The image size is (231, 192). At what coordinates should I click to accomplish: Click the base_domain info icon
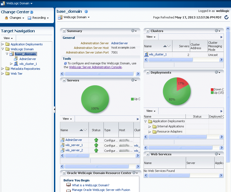(x=86, y=11)
